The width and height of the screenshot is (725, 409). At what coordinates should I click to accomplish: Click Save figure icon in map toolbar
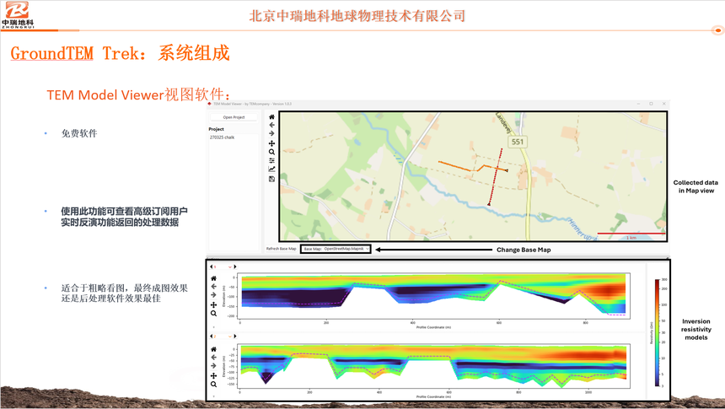[271, 179]
